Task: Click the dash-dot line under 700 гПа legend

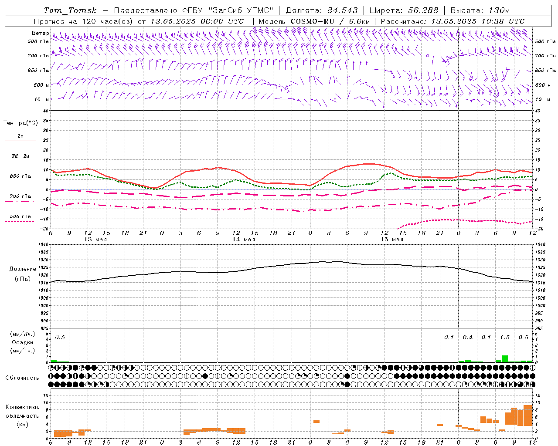Action: click(19, 201)
